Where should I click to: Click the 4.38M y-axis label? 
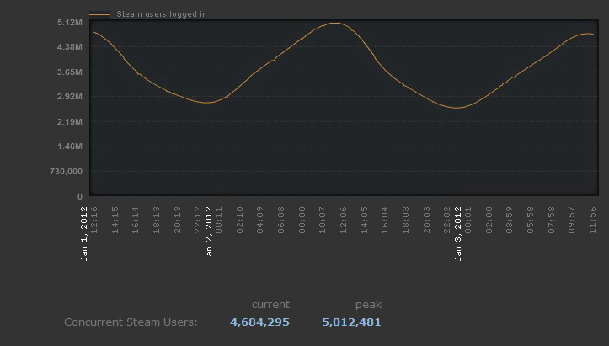pyautogui.click(x=69, y=47)
